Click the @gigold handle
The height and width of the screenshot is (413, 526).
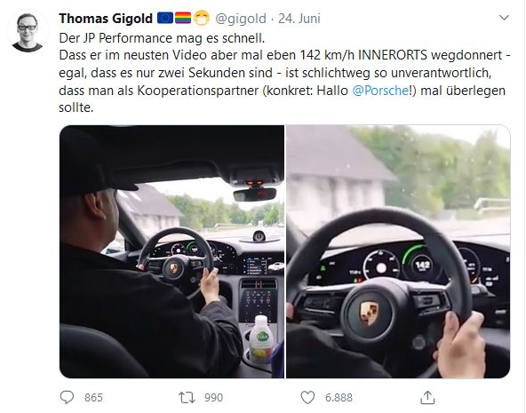point(241,19)
